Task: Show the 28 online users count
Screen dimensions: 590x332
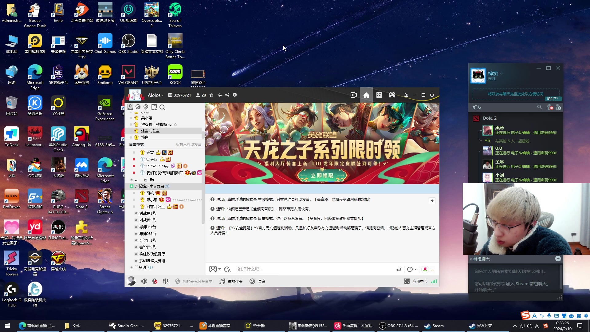Action: tap(201, 95)
